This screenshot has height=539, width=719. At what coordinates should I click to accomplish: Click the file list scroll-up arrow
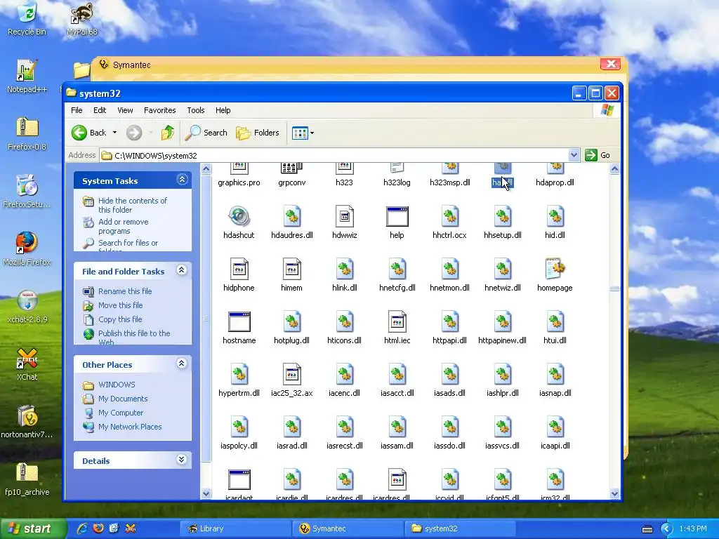tap(614, 168)
